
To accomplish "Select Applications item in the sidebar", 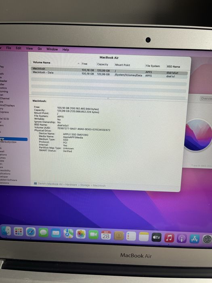I will 5,173.
